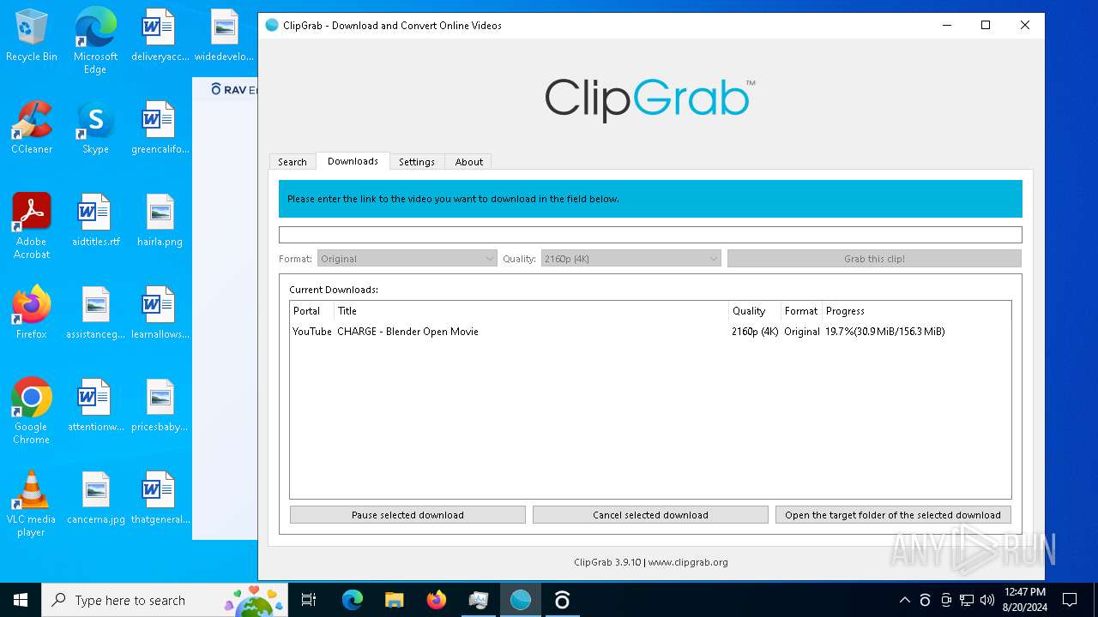
Task: Open File Explorer from the taskbar
Action: pyautogui.click(x=395, y=600)
